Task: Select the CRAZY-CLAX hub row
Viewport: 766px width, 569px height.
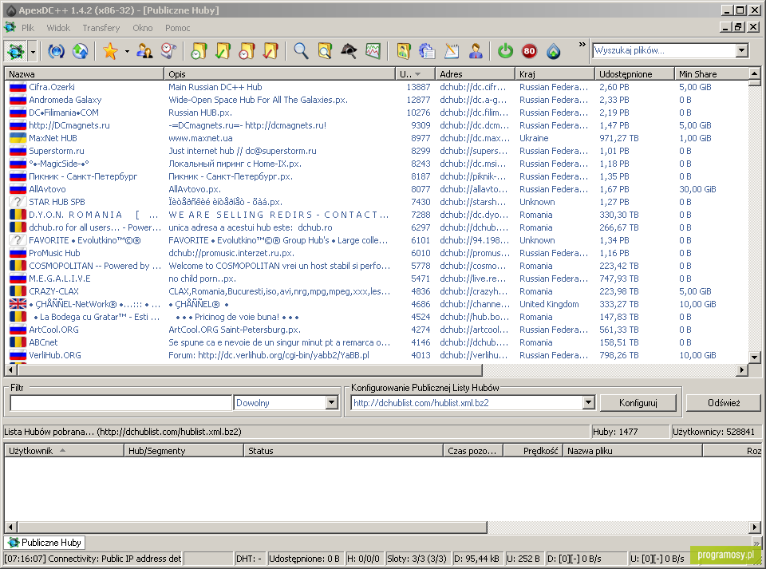Action: click(x=376, y=291)
